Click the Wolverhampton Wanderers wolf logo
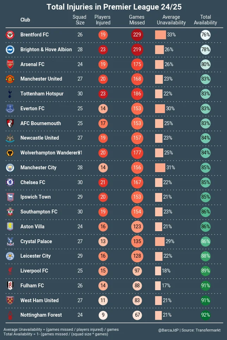Viewport: 227px width, 340px height. click(x=10, y=153)
